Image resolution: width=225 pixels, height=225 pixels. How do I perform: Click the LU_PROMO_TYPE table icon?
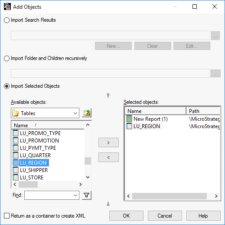tap(16, 133)
